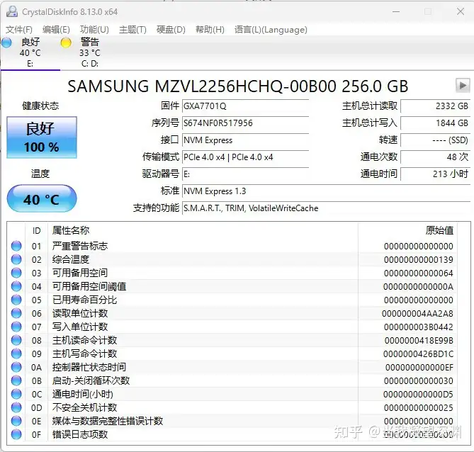The image size is (474, 452).
Task: Close the CrystalDiskInfo window
Action: [460, 12]
